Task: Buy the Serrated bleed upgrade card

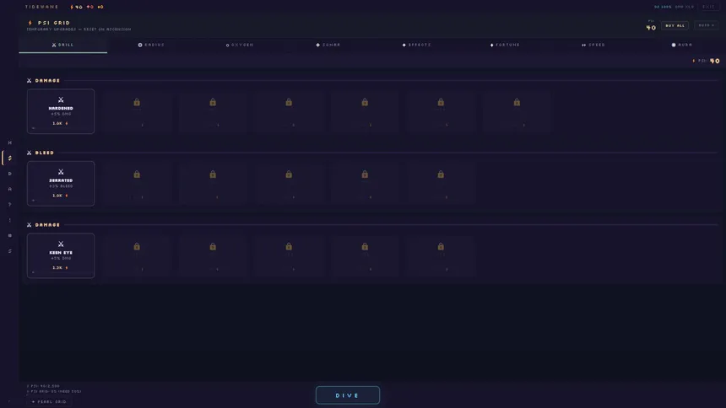Action: click(61, 184)
